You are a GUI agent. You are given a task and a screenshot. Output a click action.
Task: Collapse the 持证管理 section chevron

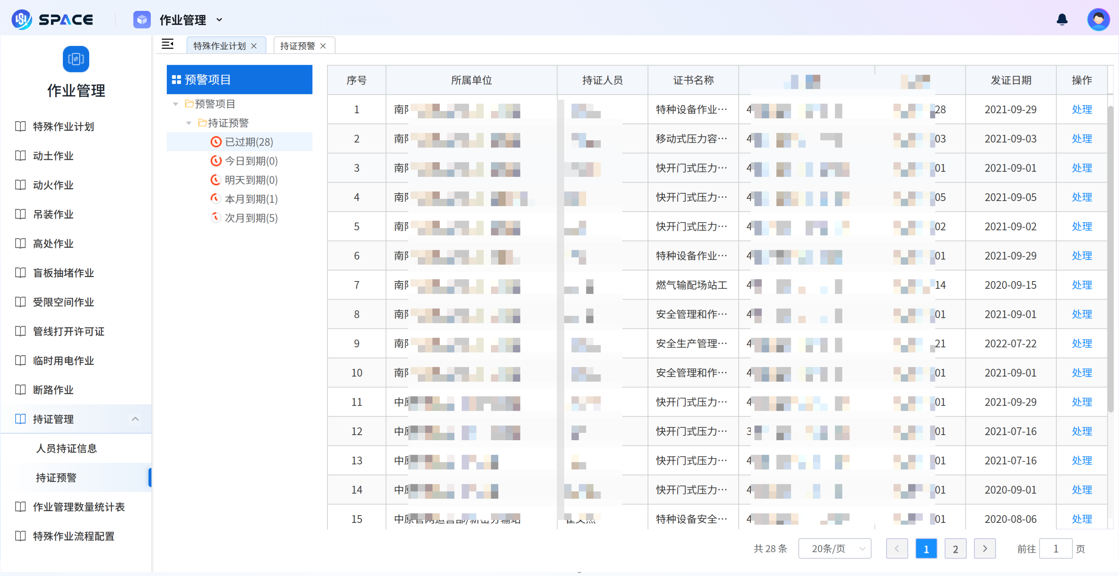click(135, 419)
